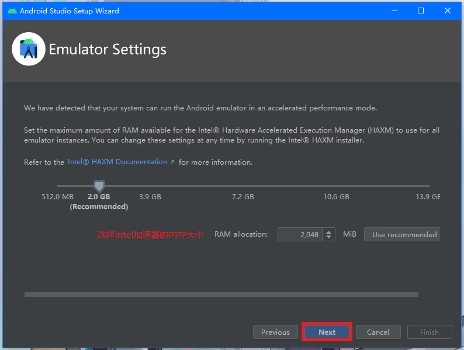Cancel the setup wizard

tap(378, 332)
